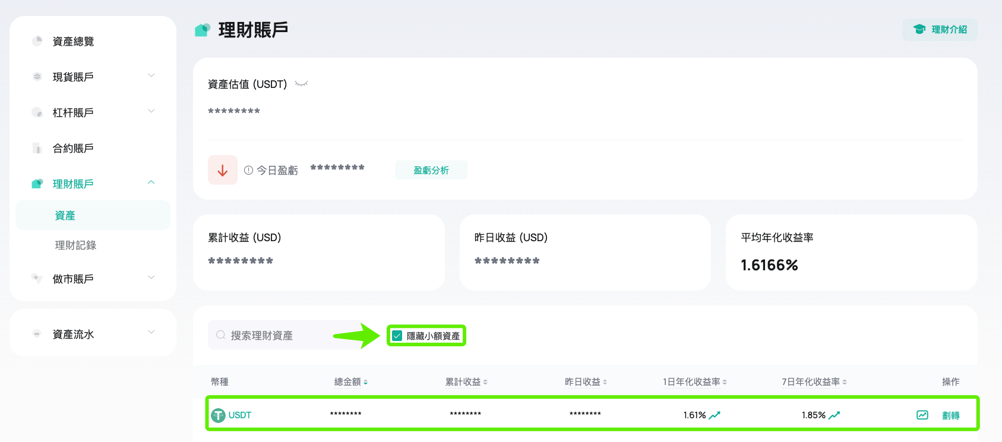Click the 資產流水 sidebar icon
The image size is (1002, 442).
(x=37, y=334)
